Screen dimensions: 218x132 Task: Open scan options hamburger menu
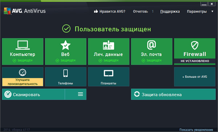point(80,94)
